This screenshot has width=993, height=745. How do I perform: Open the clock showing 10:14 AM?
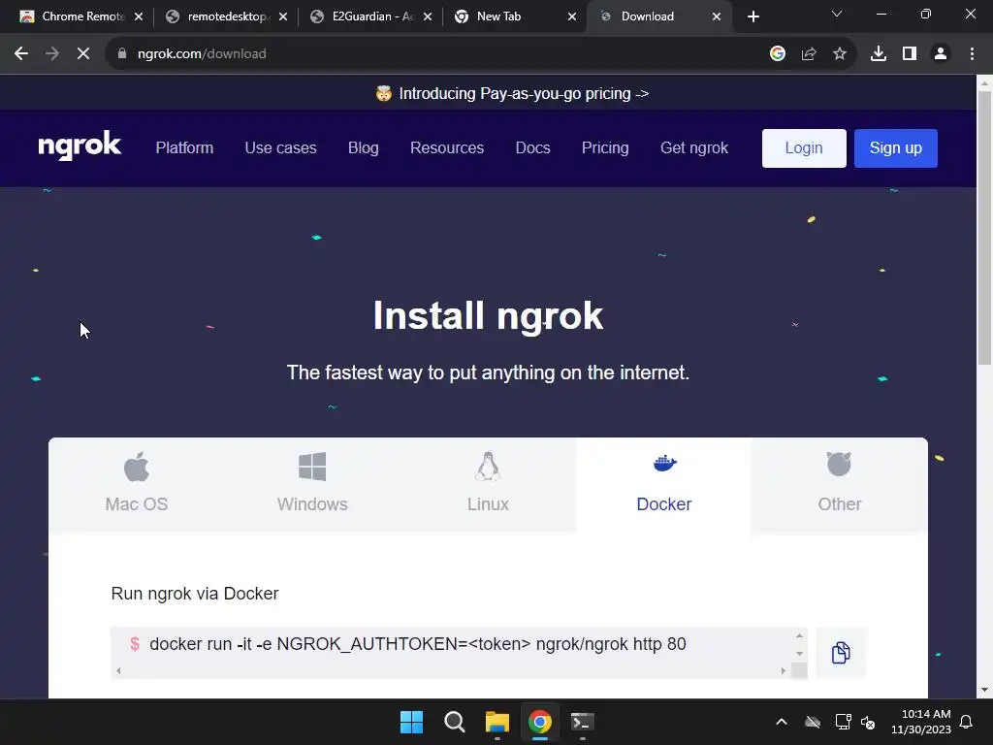(921, 722)
